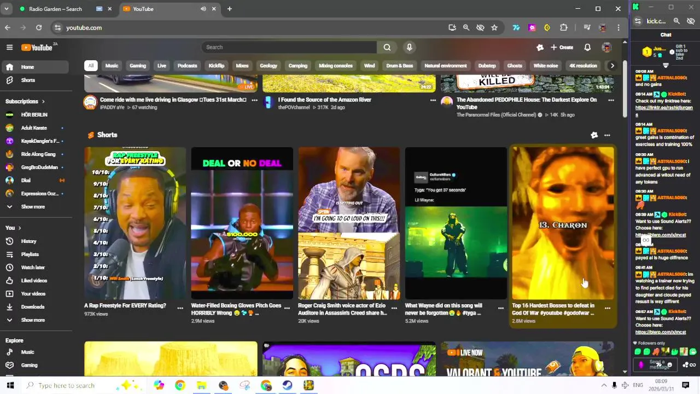
Task: Open media controls icon in Chrome toolbar
Action: [x=587, y=27]
